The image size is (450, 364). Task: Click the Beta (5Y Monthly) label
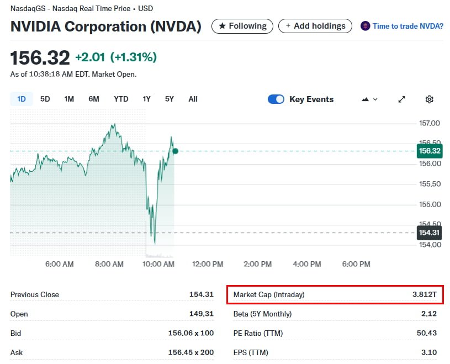pos(263,314)
